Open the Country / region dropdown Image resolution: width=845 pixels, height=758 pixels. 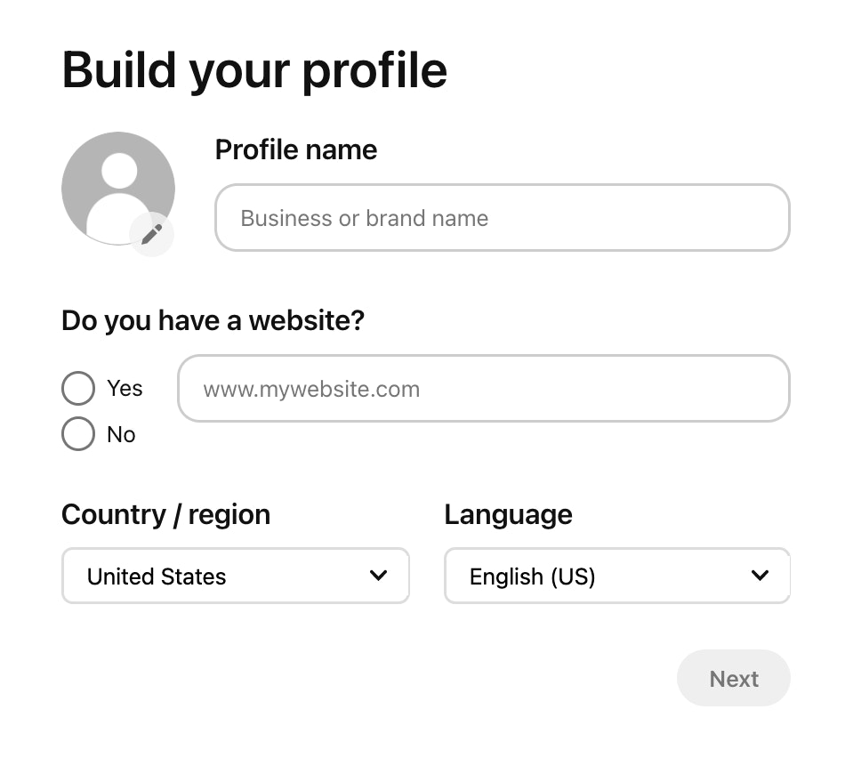(235, 577)
